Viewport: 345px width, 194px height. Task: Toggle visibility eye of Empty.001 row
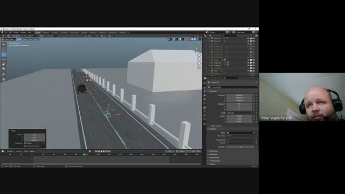(248, 63)
